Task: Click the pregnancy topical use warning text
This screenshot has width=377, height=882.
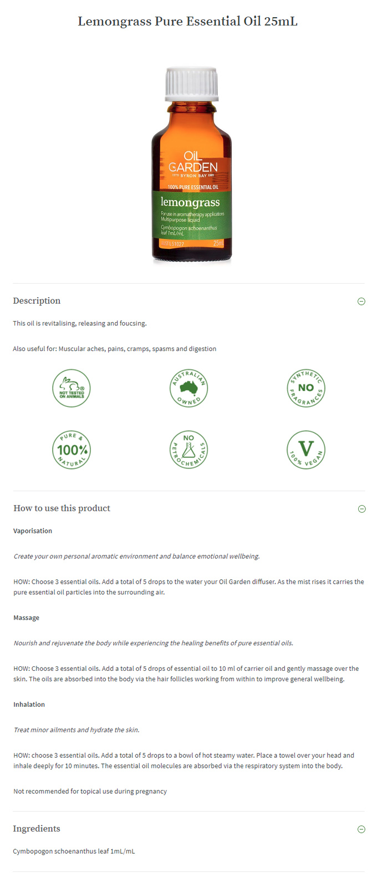Action: coord(90,792)
